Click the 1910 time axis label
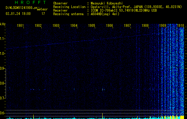Screen dimensions: 187x119 (180, 25)
